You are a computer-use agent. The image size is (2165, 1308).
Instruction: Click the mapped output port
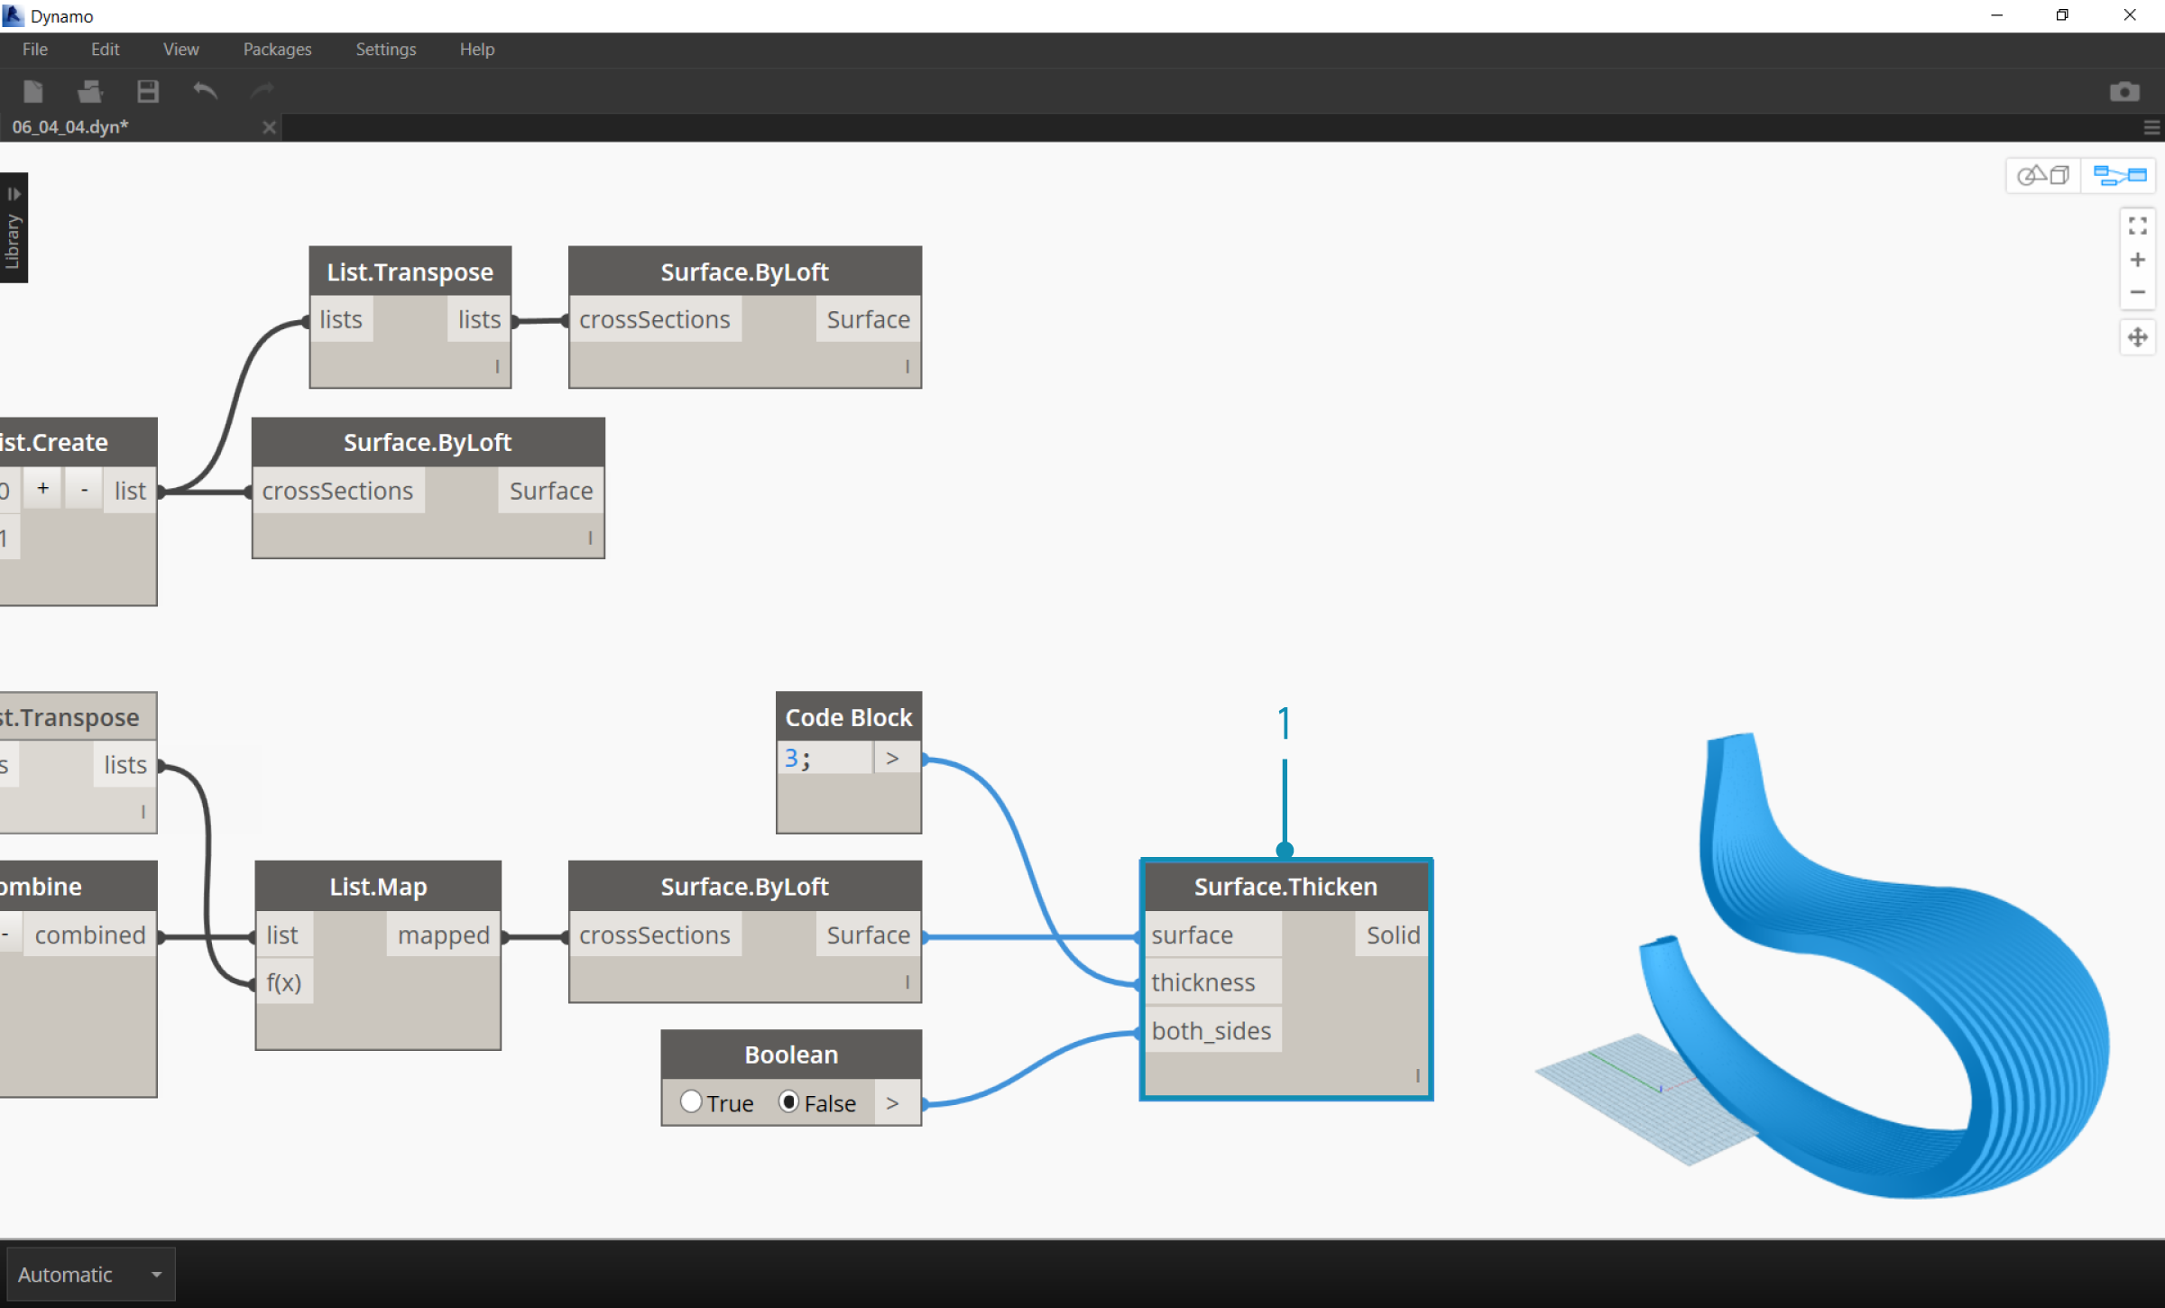point(444,935)
